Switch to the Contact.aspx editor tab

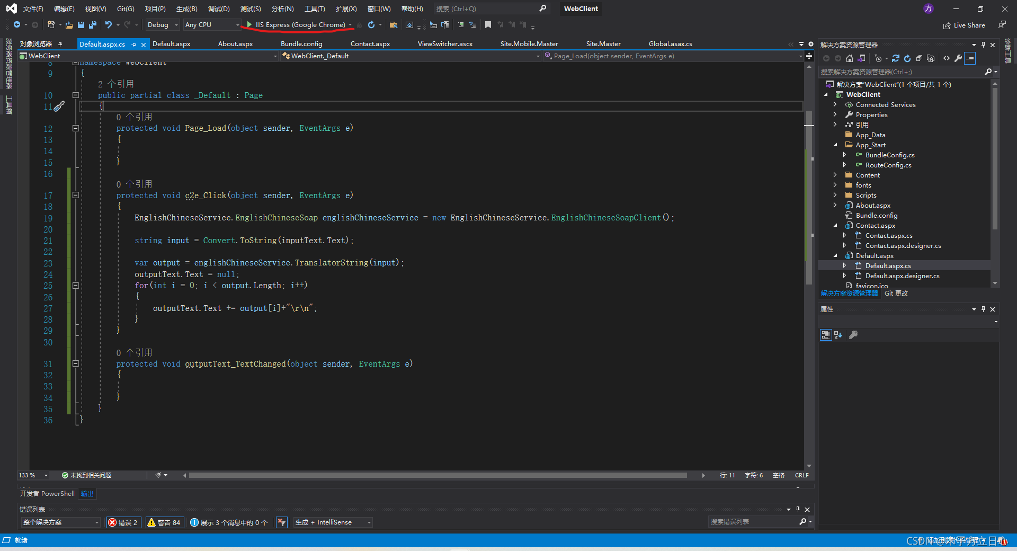tap(370, 44)
